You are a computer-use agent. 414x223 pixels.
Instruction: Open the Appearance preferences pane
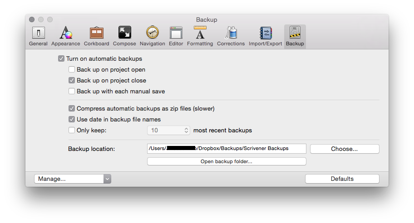(65, 36)
